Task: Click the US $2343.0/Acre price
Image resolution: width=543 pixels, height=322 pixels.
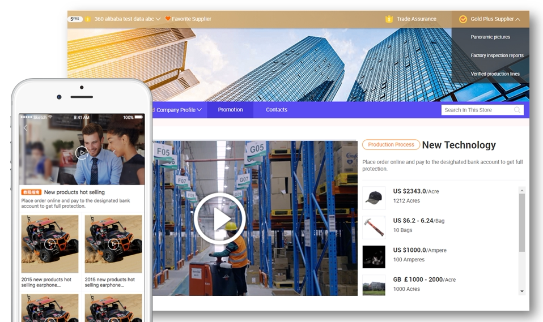Action: coord(415,191)
